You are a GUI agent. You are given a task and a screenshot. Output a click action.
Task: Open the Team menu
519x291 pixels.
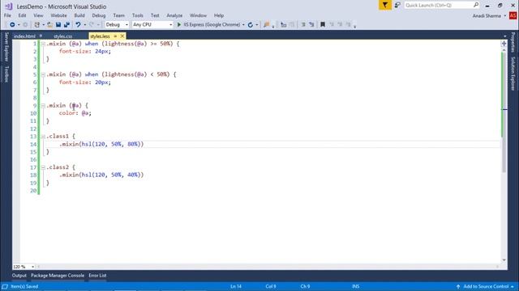pos(119,15)
